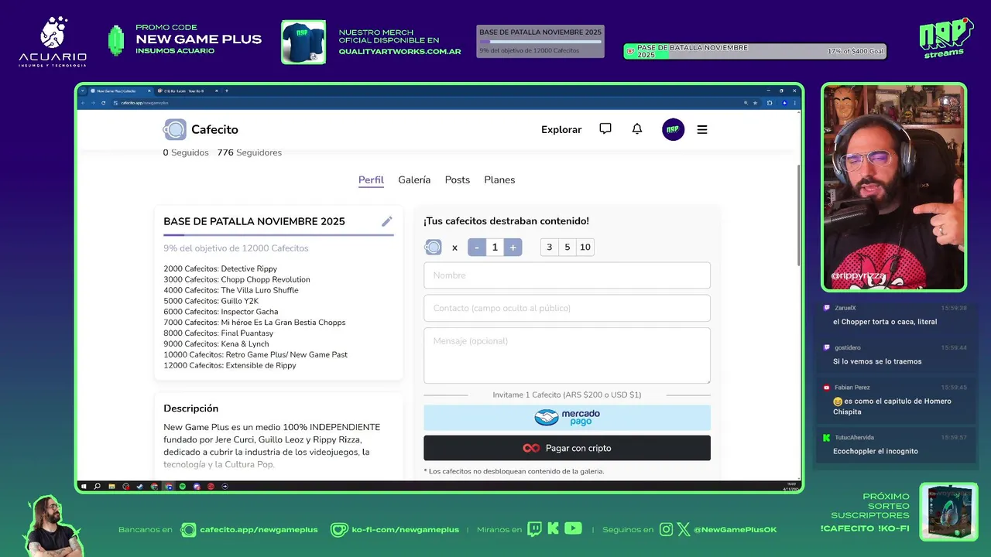Open the Explorar link
The width and height of the screenshot is (991, 557).
(x=561, y=130)
